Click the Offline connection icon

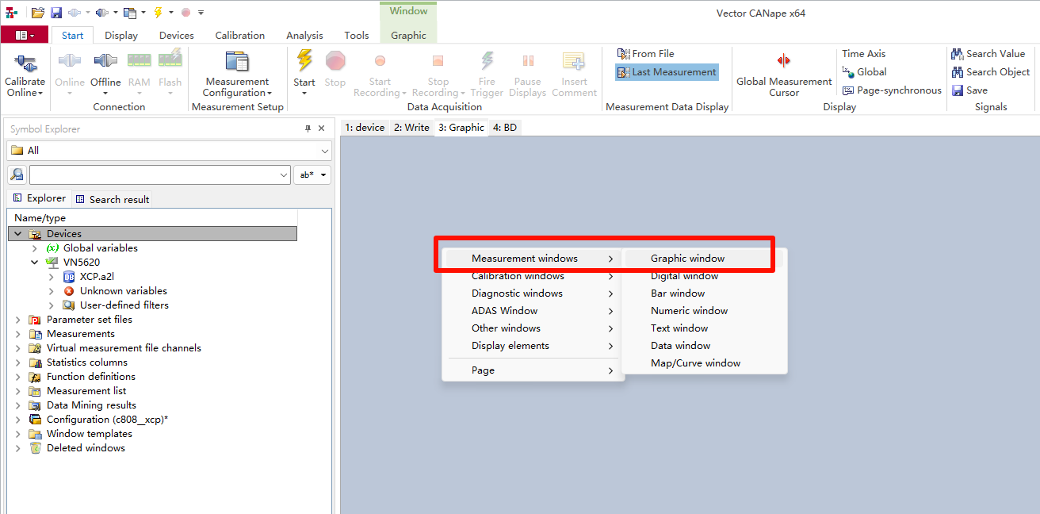pyautogui.click(x=105, y=61)
